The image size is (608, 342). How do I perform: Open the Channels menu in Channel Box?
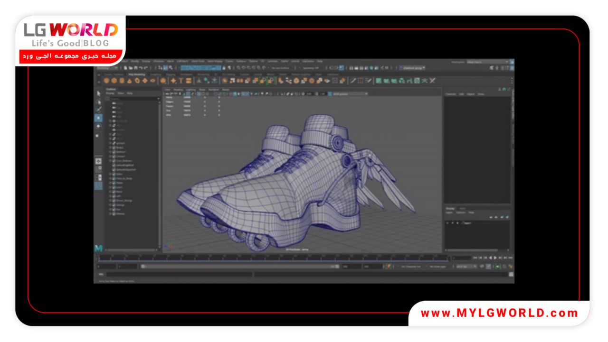[450, 94]
